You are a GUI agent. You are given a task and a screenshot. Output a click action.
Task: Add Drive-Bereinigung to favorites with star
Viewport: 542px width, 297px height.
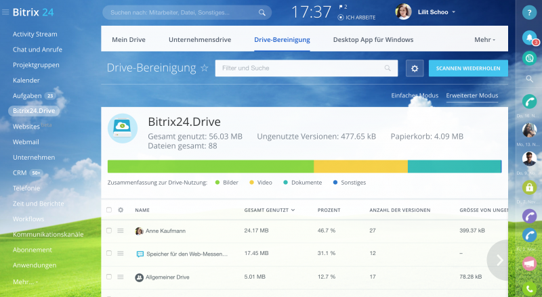pos(204,68)
